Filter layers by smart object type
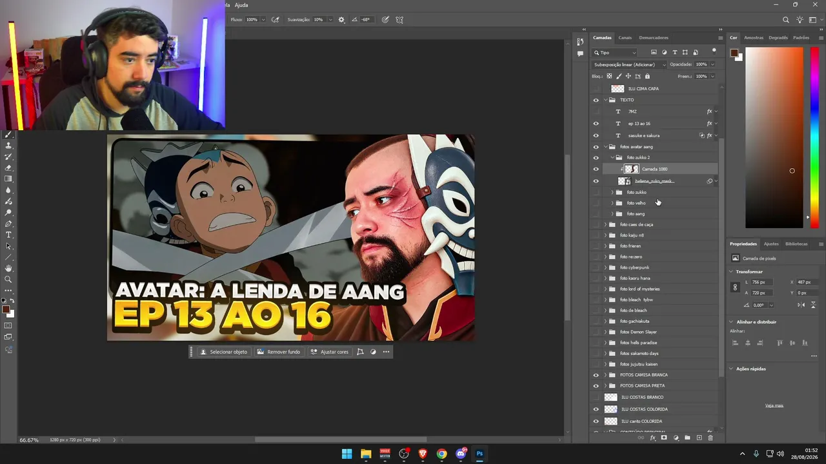The height and width of the screenshot is (464, 826). [696, 52]
